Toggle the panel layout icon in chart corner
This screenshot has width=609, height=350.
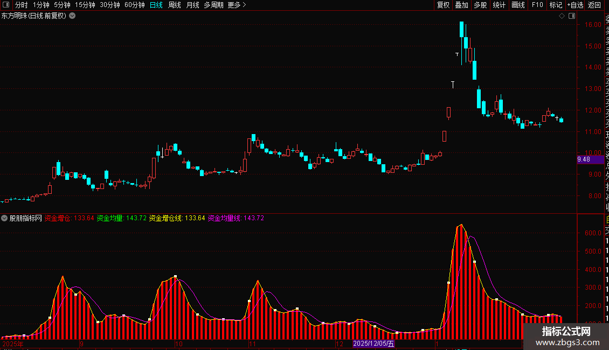(572, 16)
